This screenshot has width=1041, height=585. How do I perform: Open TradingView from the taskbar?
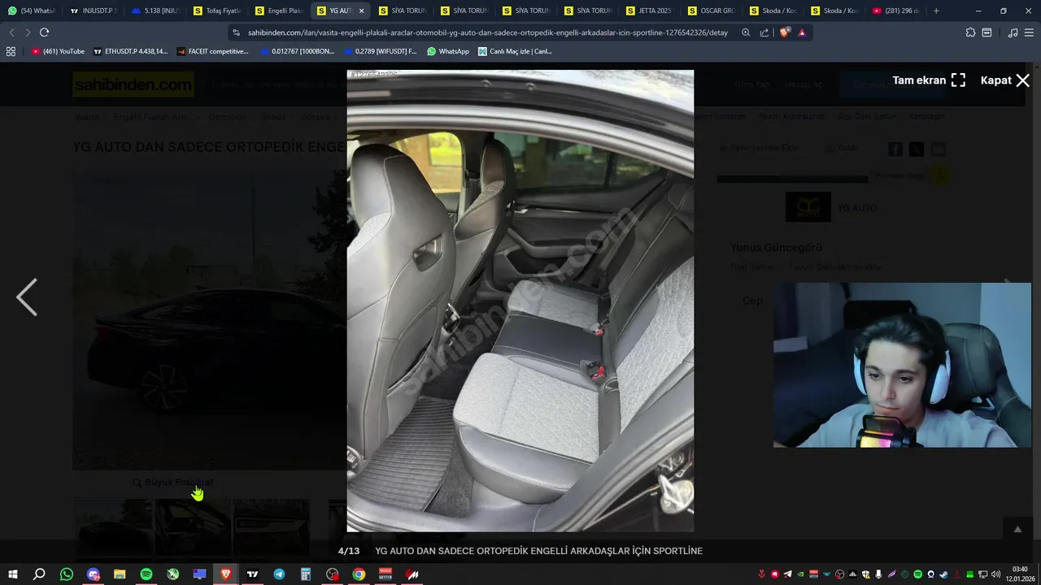pyautogui.click(x=253, y=574)
